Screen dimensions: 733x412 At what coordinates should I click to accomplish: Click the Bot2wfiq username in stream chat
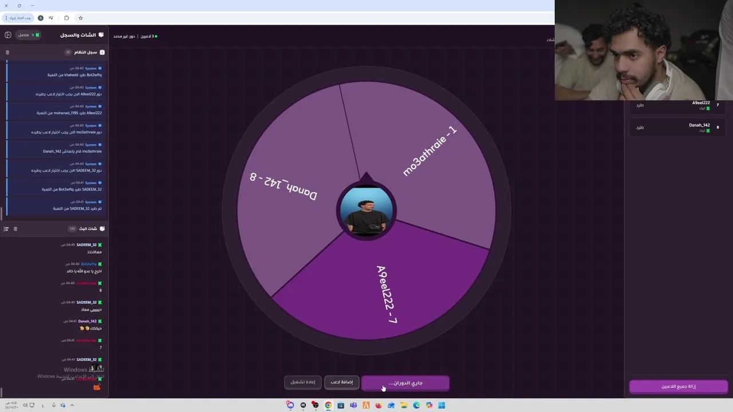(89, 264)
